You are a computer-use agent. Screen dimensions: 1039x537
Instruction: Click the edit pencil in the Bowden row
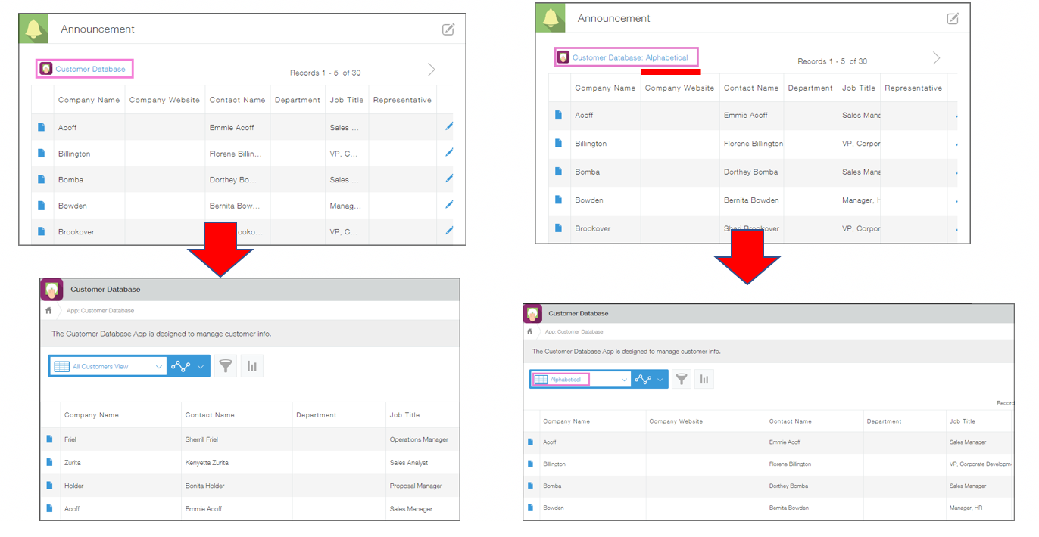[449, 205]
